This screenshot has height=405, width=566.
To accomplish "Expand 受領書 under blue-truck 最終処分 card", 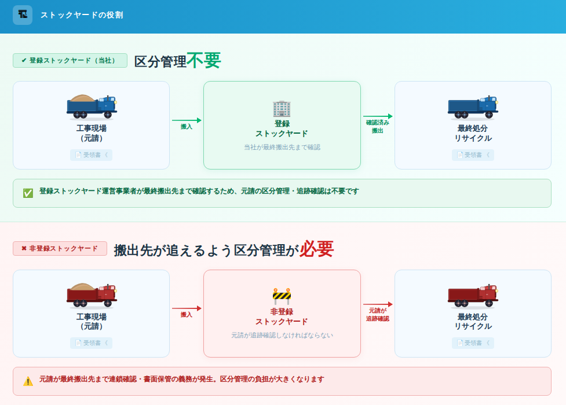I will (473, 154).
